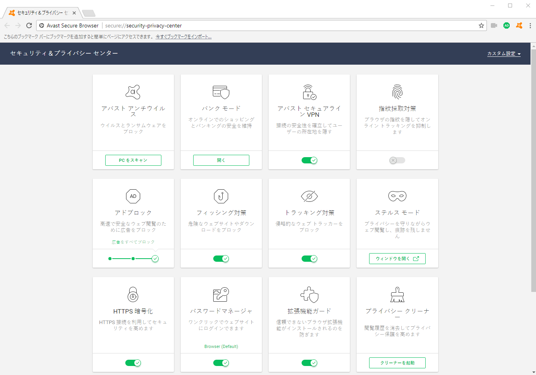Click the 拡張機能ガード card title
This screenshot has width=536, height=375.
309,311
